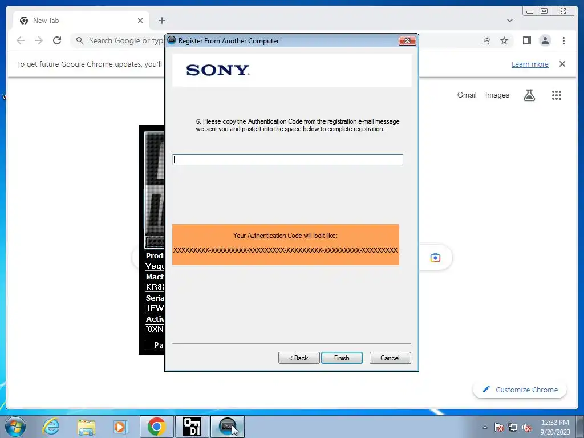
Task: Switch to Google Chrome in taskbar
Action: pyautogui.click(x=156, y=427)
